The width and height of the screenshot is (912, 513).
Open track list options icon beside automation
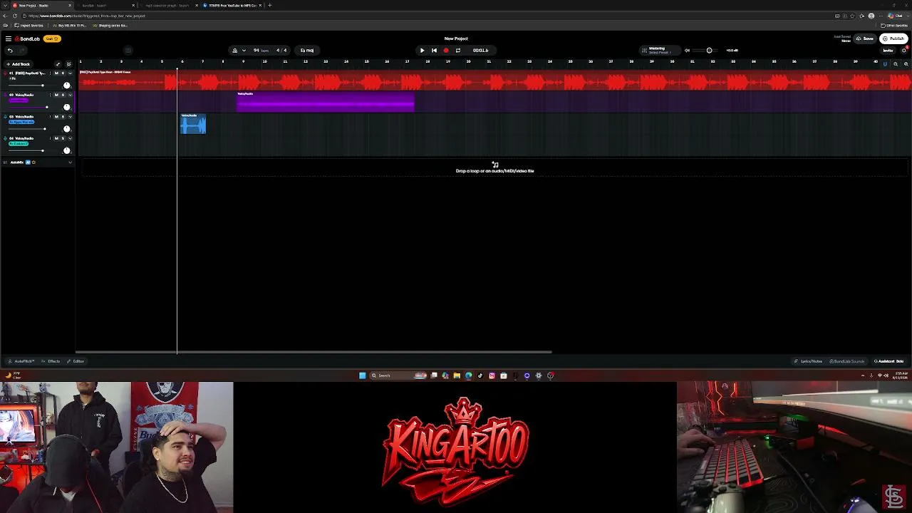[x=68, y=64]
